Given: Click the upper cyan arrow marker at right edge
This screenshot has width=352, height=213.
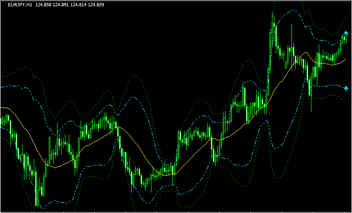Looking at the screenshot, I should tap(346, 33).
